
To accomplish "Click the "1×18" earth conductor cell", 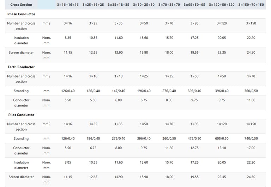I will click(119, 76).
